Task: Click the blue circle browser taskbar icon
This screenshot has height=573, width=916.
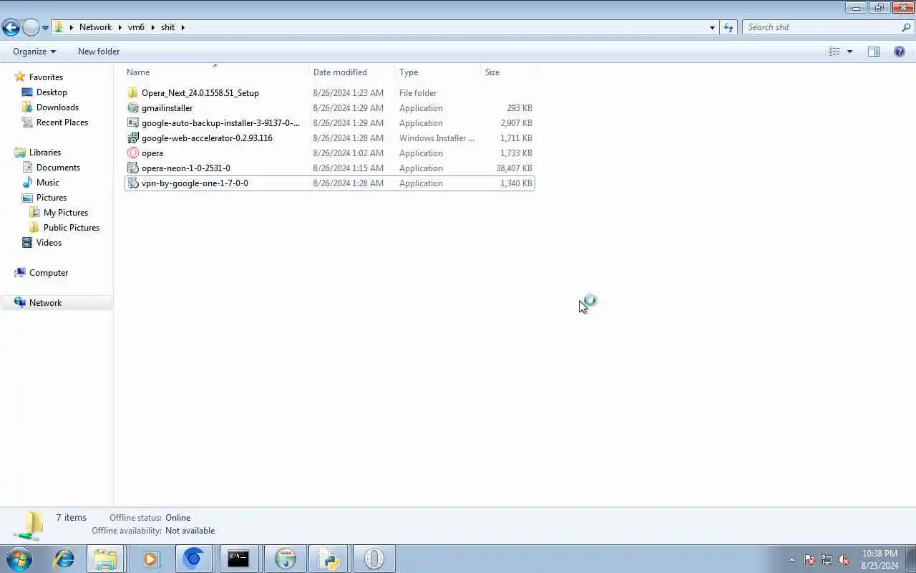Action: (x=193, y=559)
